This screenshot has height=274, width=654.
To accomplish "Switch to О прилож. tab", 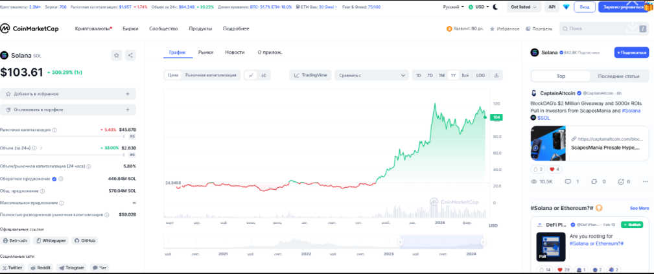I will [x=270, y=52].
